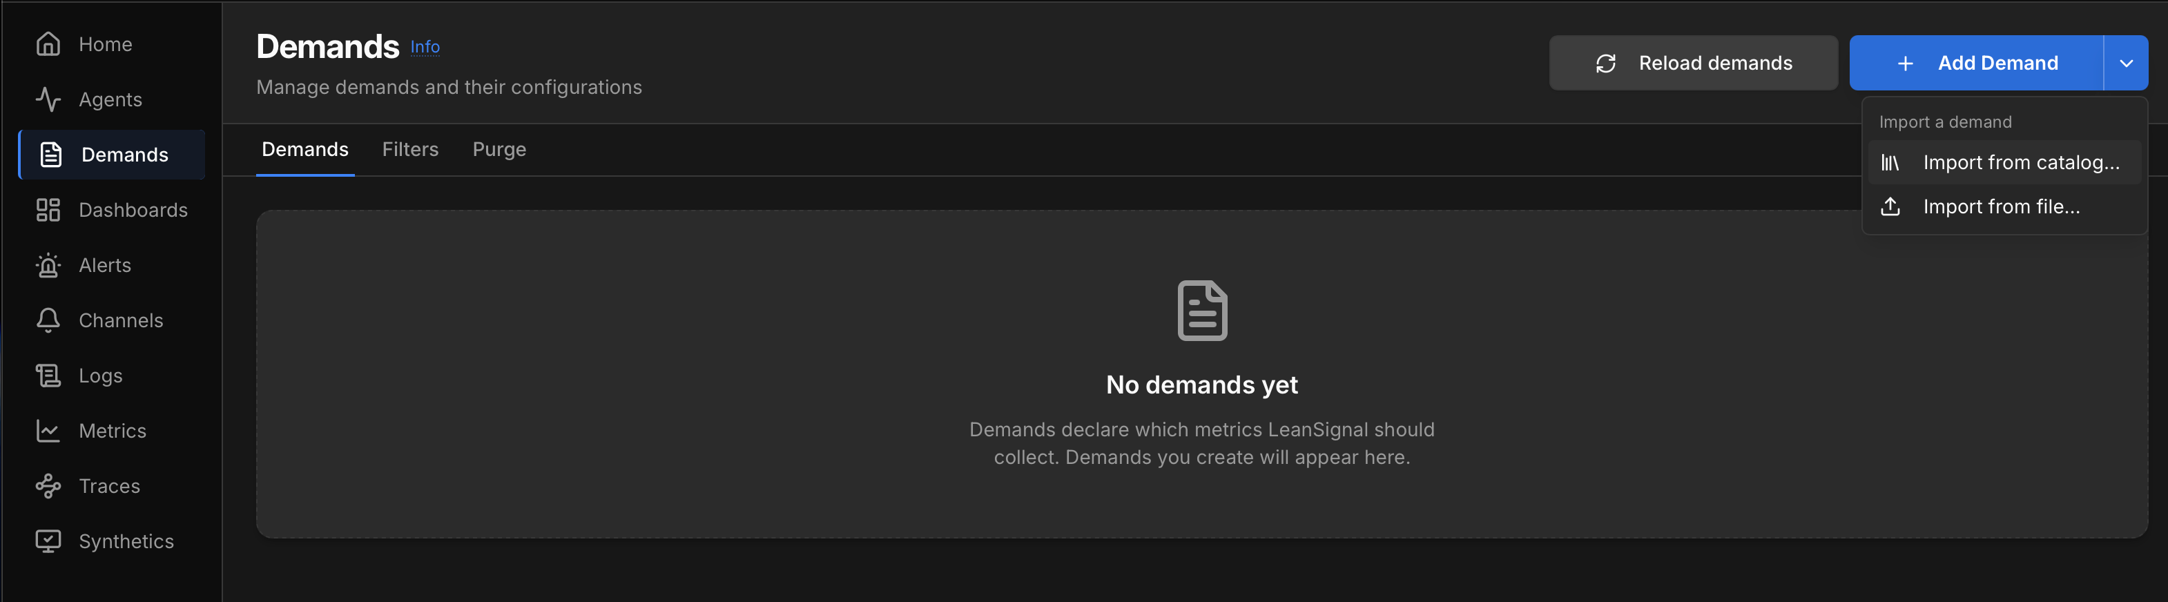
Task: Select the Demands sidebar label
Action: pos(124,155)
